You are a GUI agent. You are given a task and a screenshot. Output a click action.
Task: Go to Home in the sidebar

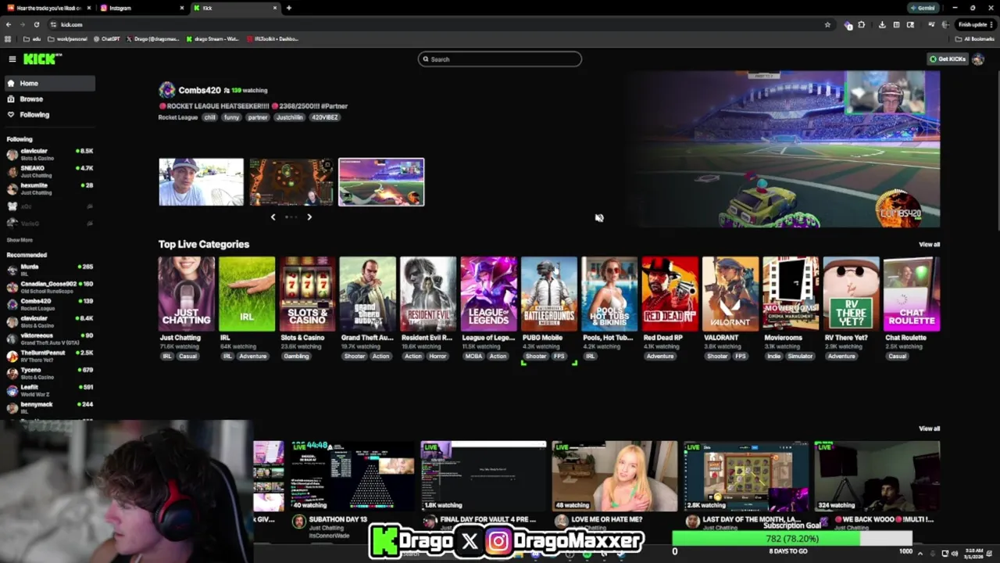[x=48, y=83]
